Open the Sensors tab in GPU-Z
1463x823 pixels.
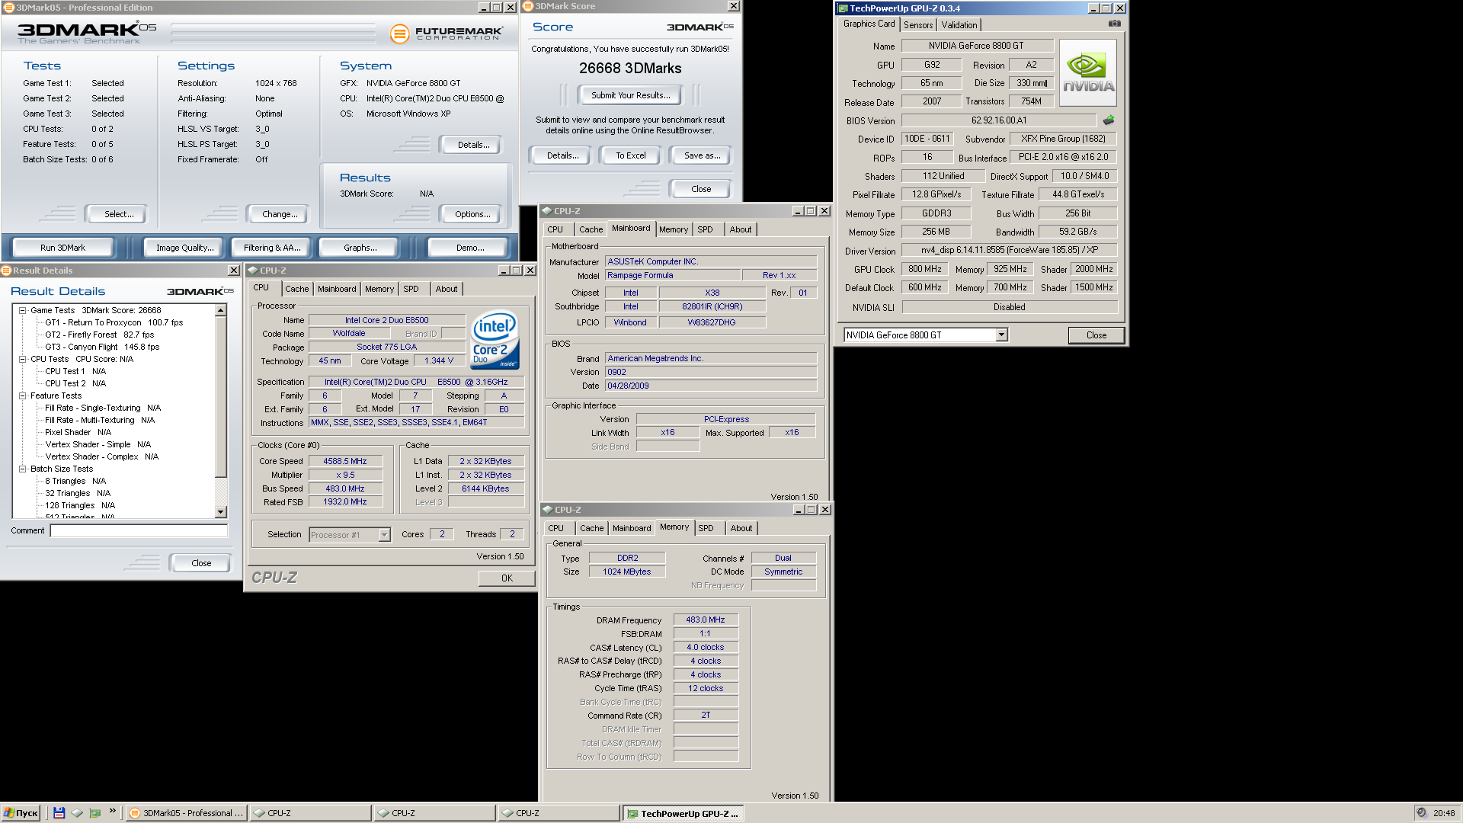pyautogui.click(x=917, y=25)
